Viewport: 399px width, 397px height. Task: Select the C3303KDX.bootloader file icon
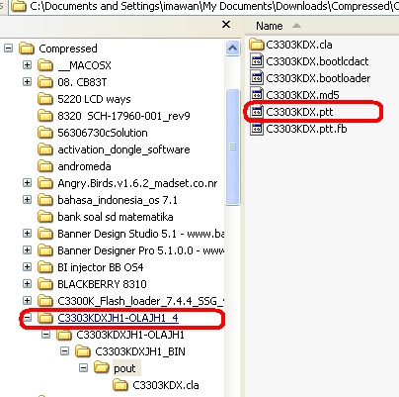point(257,78)
